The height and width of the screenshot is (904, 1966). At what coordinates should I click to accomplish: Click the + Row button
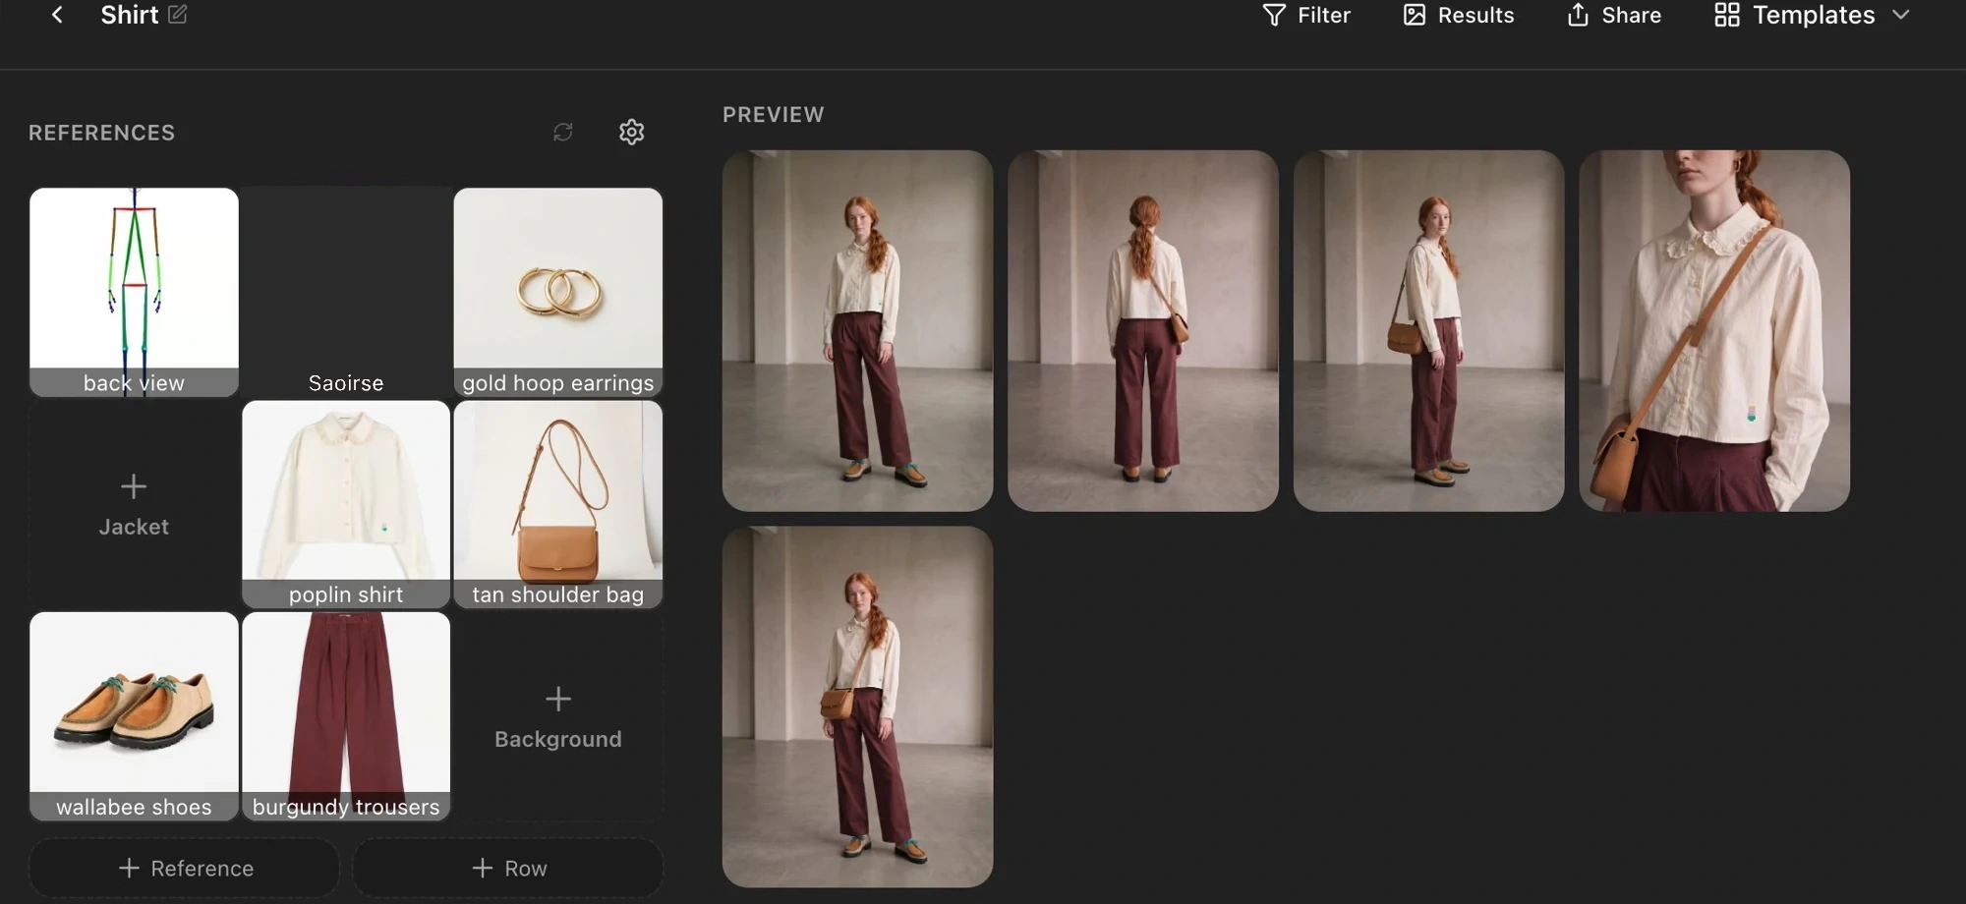[508, 868]
